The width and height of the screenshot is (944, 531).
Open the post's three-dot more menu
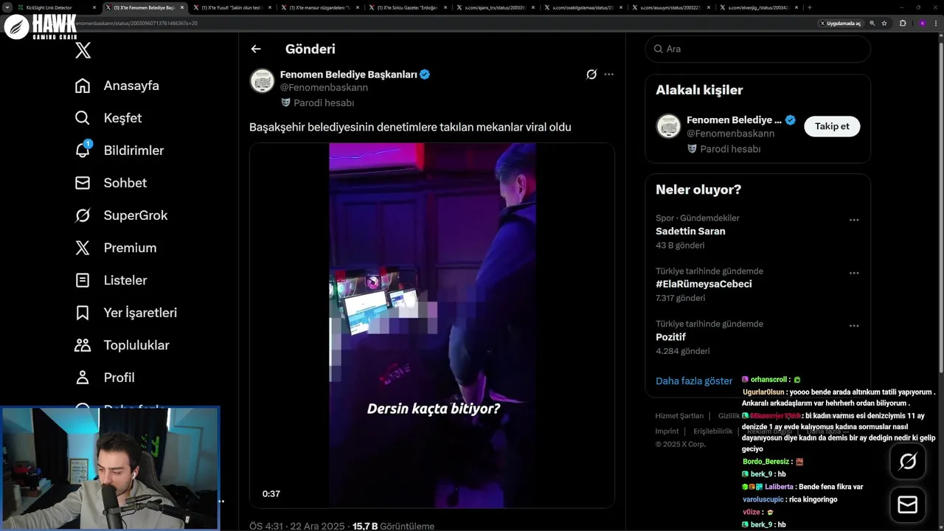coord(608,74)
